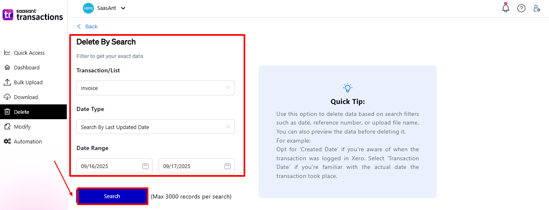549x210 pixels.
Task: Click the Automation gears icon
Action: (x=7, y=141)
